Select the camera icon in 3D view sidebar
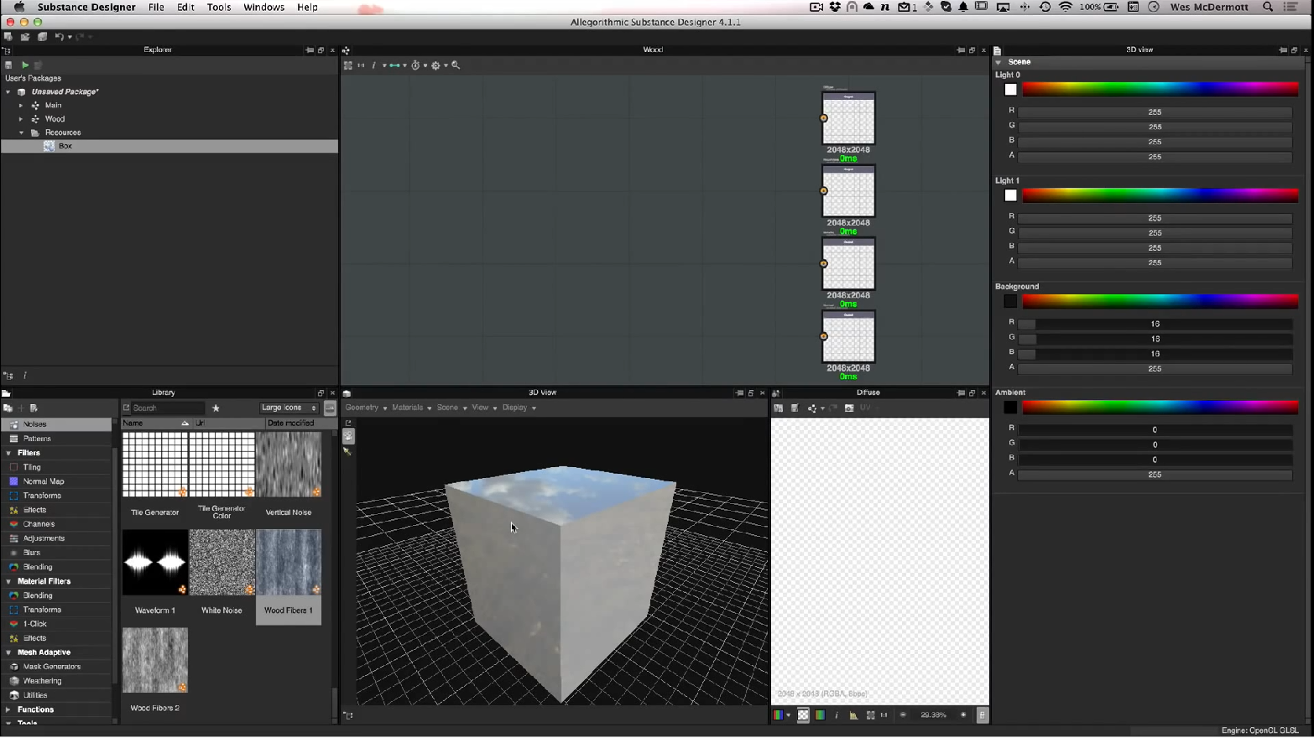This screenshot has width=1314, height=738. (x=348, y=436)
